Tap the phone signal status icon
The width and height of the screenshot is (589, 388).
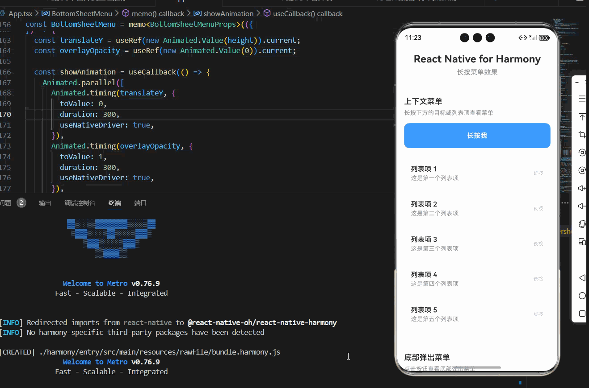[x=533, y=38]
